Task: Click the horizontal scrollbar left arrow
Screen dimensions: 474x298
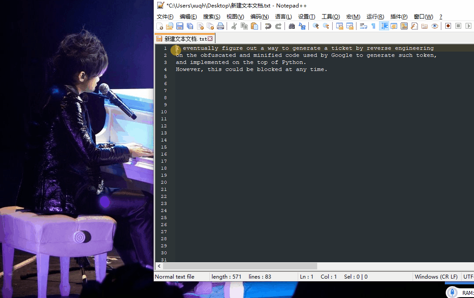Action: pos(159,266)
